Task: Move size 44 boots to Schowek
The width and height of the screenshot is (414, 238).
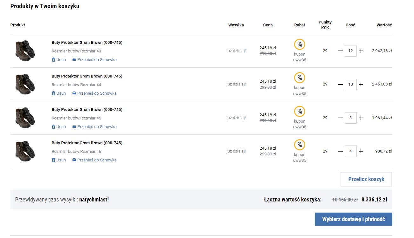Action: click(x=94, y=93)
